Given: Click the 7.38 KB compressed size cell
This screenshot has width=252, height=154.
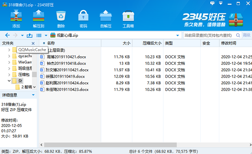Looking at the screenshot, I should coord(154,83).
